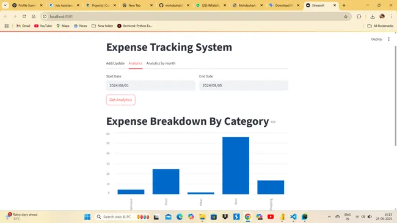Image resolution: width=397 pixels, height=223 pixels.
Task: Open the Maps bookmark
Action: coord(63,26)
